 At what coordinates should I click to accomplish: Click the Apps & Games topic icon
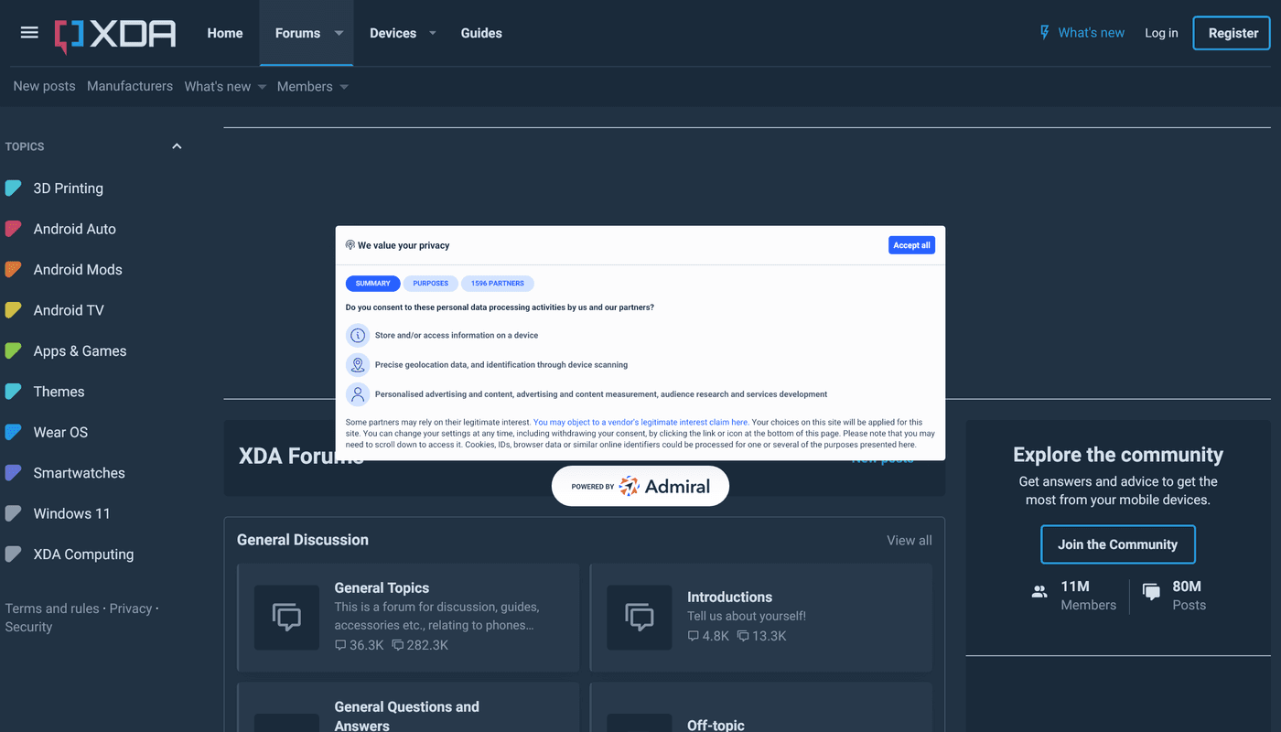14,351
